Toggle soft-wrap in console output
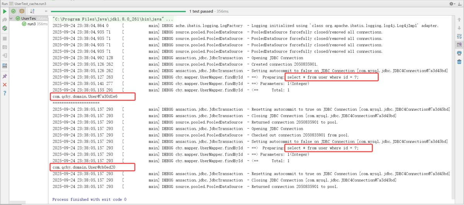 coord(459,36)
